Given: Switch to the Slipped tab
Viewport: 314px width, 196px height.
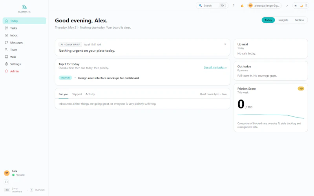Looking at the screenshot, I should (77, 94).
